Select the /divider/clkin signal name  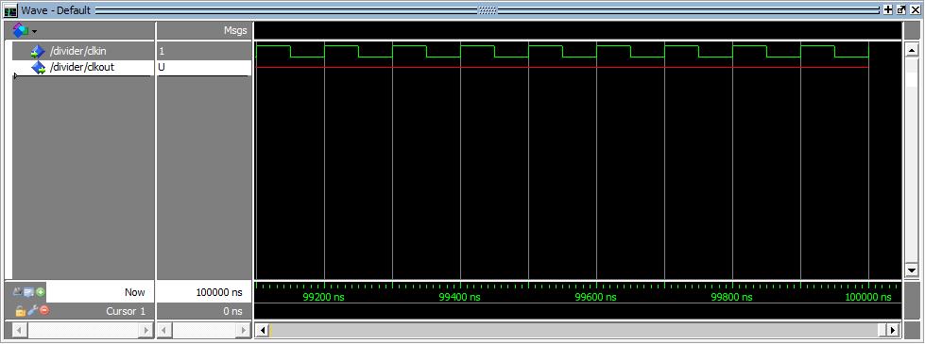(x=78, y=51)
